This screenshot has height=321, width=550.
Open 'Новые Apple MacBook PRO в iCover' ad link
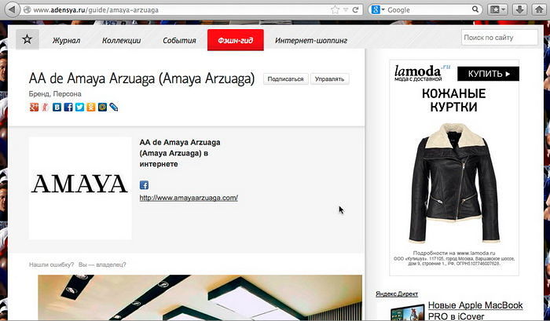(x=475, y=311)
